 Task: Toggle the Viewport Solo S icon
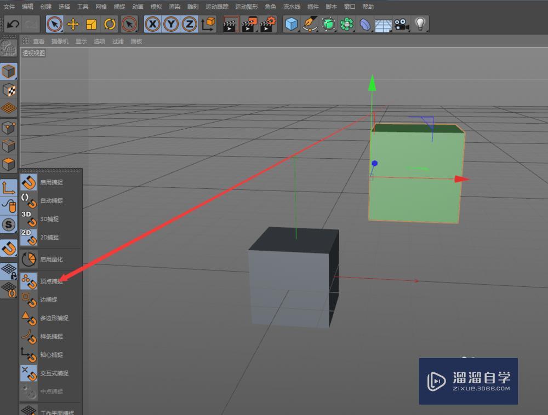(9, 224)
